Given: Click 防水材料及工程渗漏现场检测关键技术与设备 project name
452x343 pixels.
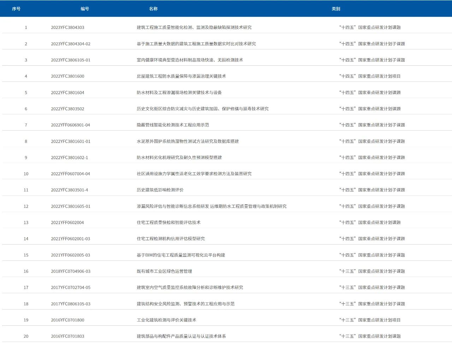Looking at the screenshot, I should pos(179,92).
